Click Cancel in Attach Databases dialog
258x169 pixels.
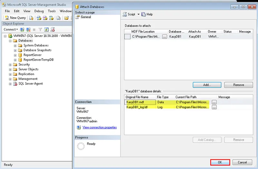(242, 162)
